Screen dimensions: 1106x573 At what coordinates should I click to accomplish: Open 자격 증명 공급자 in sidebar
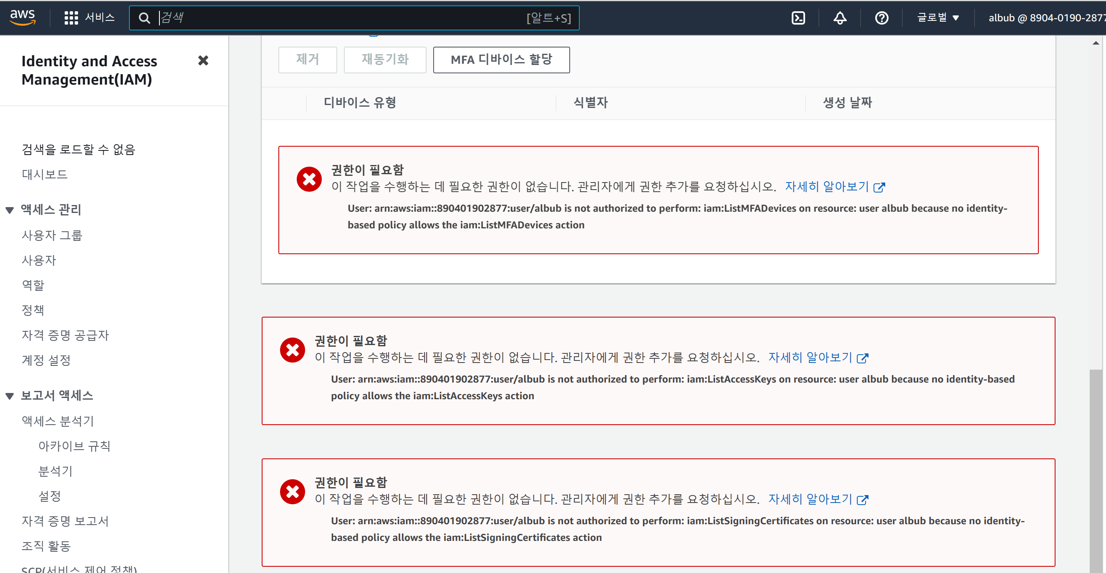pyautogui.click(x=65, y=335)
